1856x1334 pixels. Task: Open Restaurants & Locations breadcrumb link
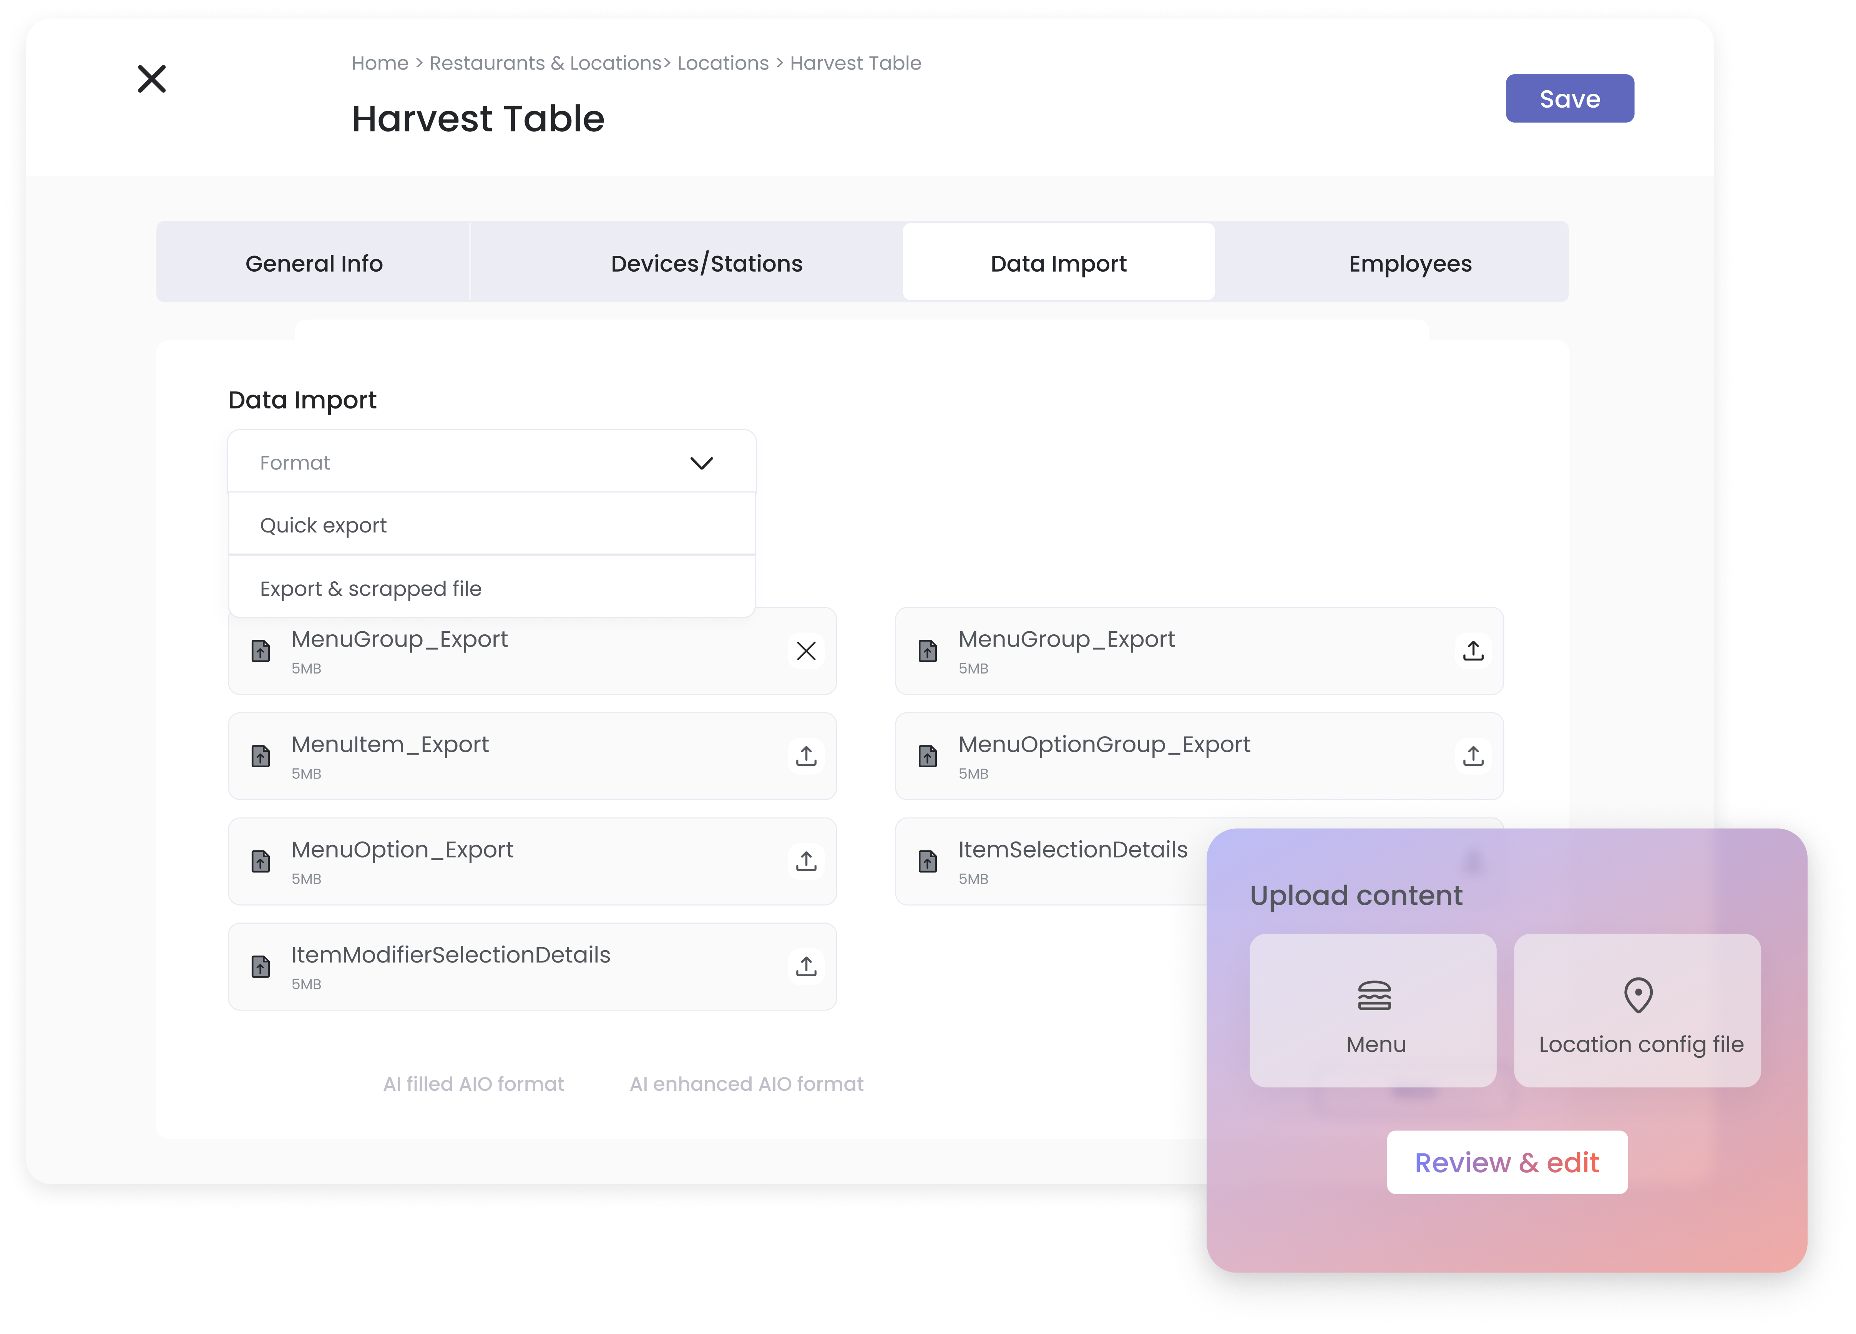coord(545,63)
